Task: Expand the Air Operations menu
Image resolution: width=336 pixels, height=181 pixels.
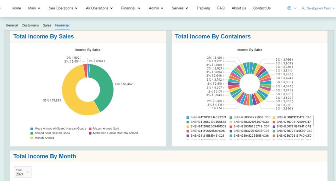Action: pyautogui.click(x=99, y=8)
